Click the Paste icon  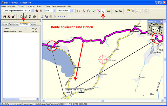click(x=51, y=17)
